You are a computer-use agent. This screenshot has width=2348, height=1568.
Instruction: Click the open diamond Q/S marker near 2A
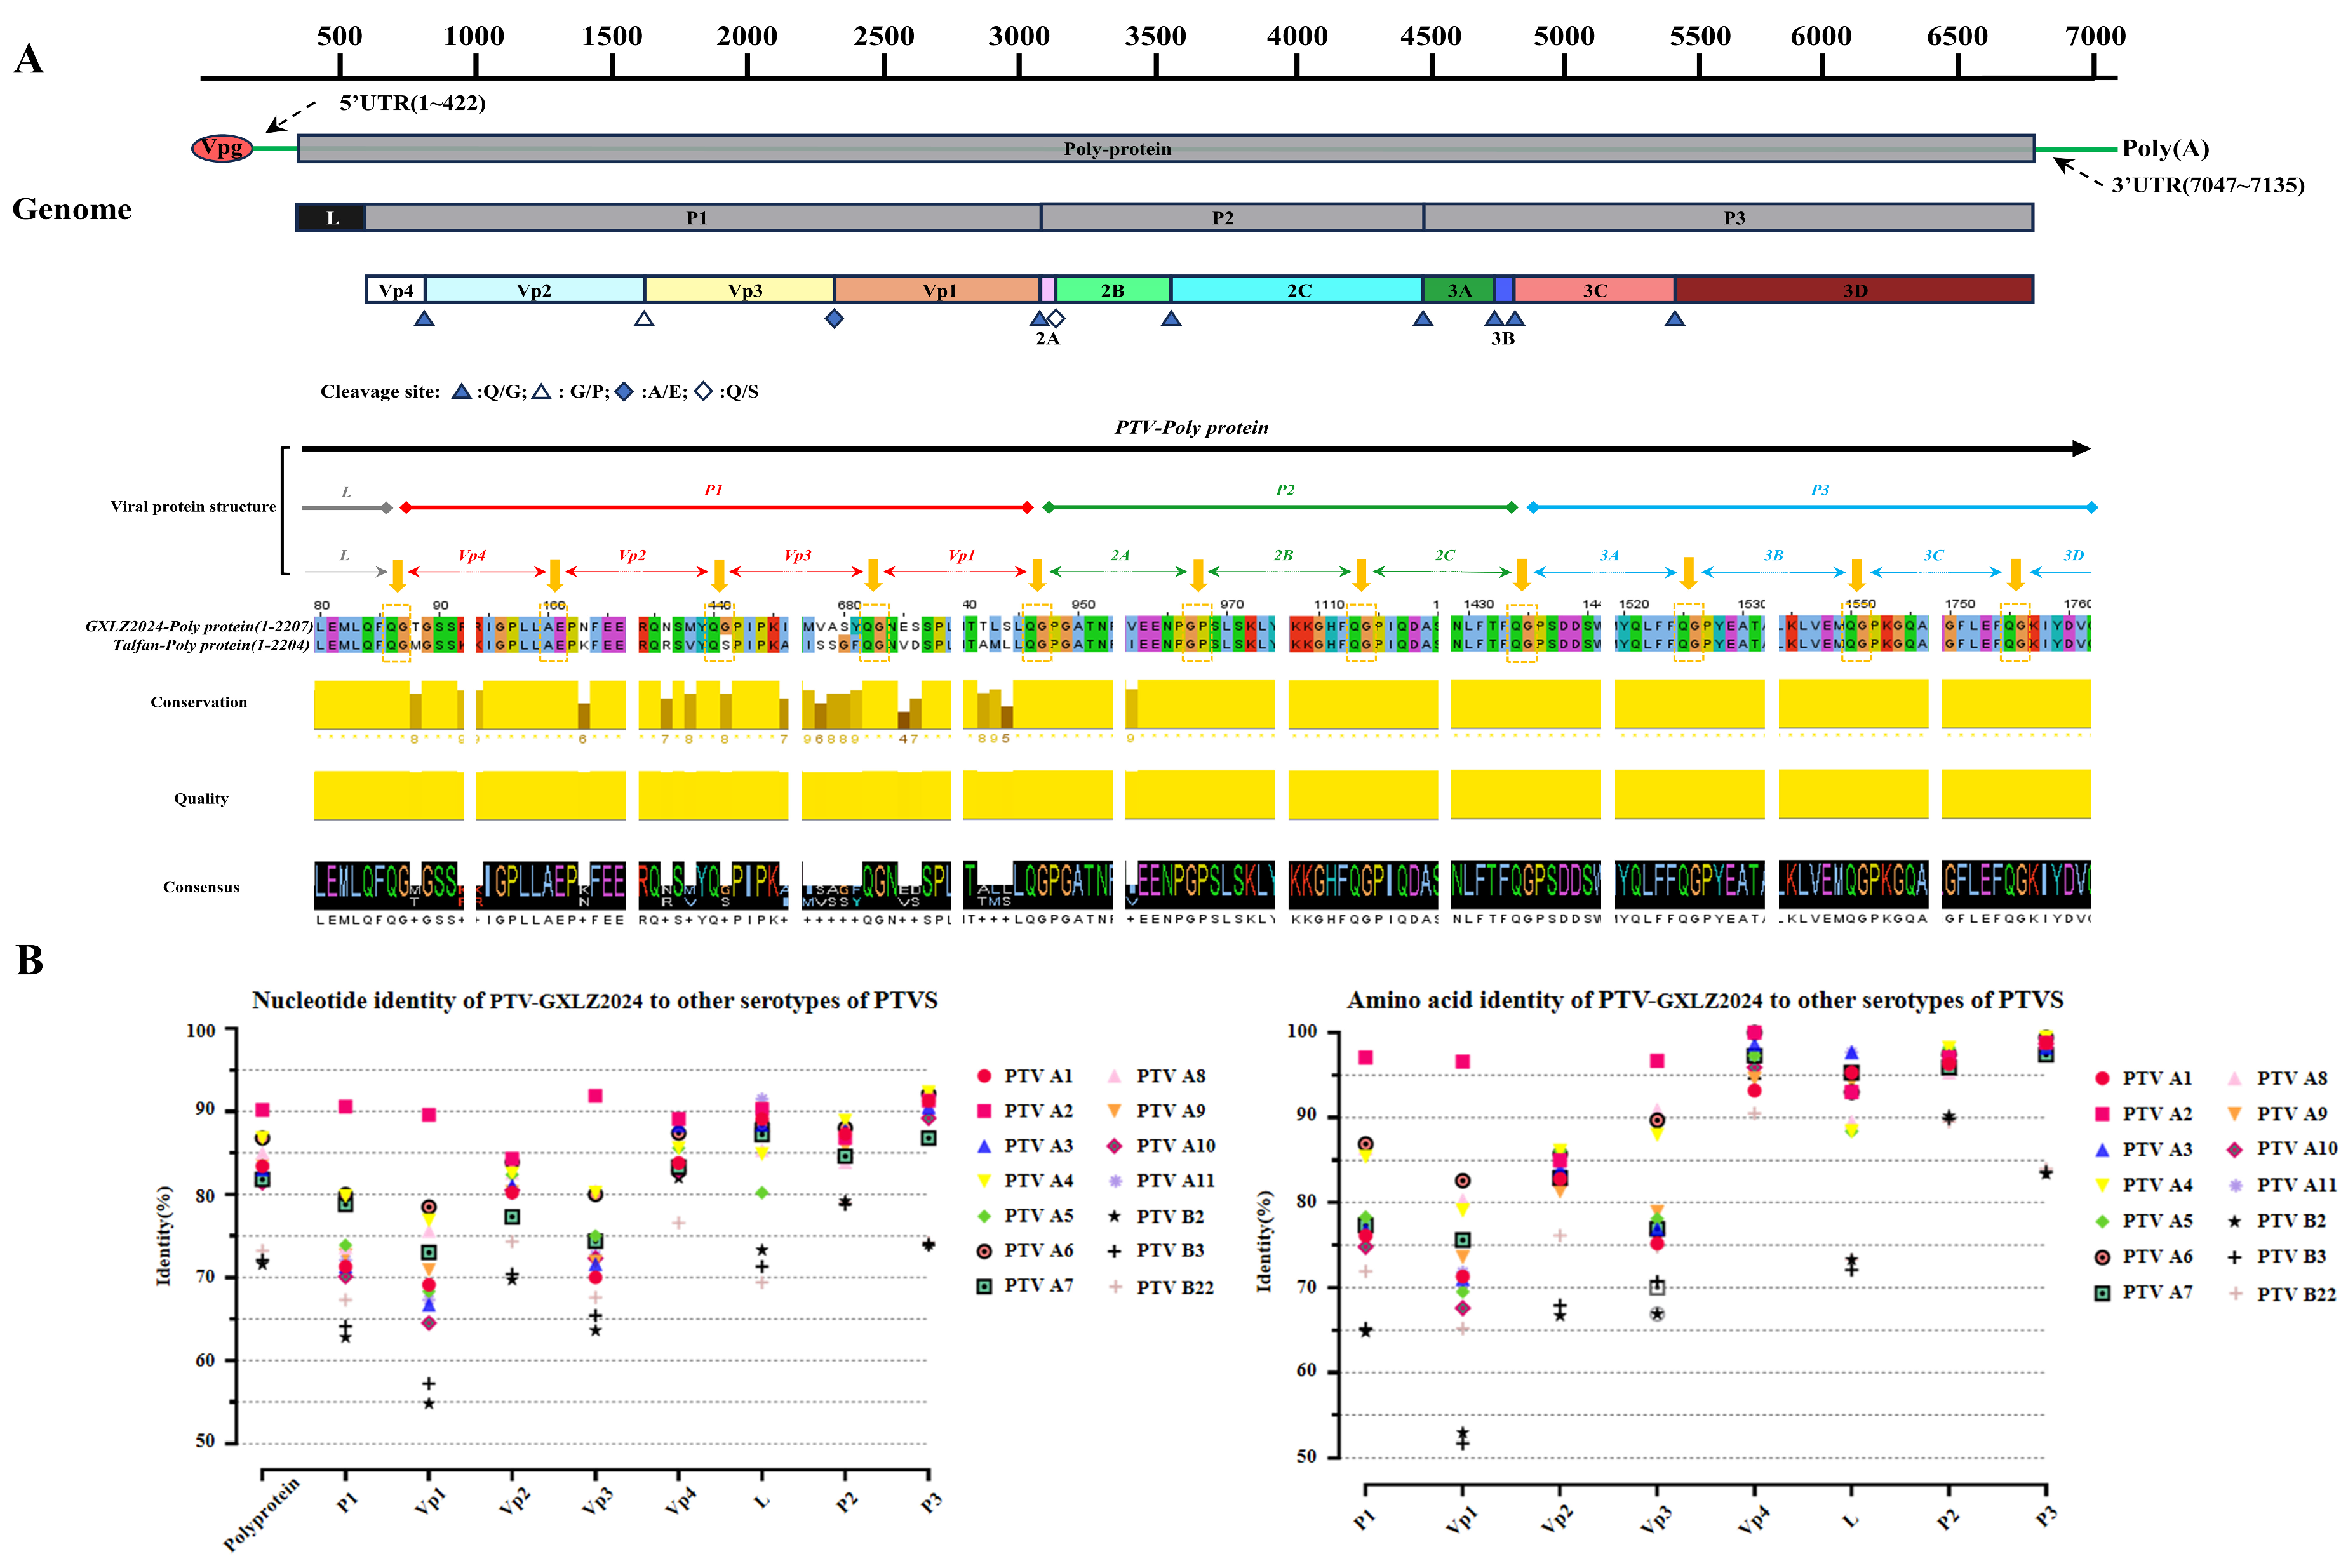(x=1056, y=318)
